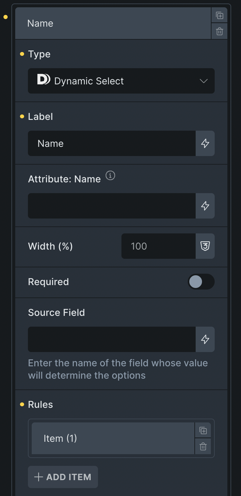
Task: Select the Label text input showing Name
Action: click(111, 143)
